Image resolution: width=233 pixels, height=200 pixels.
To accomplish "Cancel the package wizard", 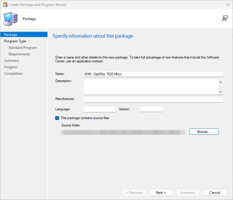I will pyautogui.click(x=215, y=193).
